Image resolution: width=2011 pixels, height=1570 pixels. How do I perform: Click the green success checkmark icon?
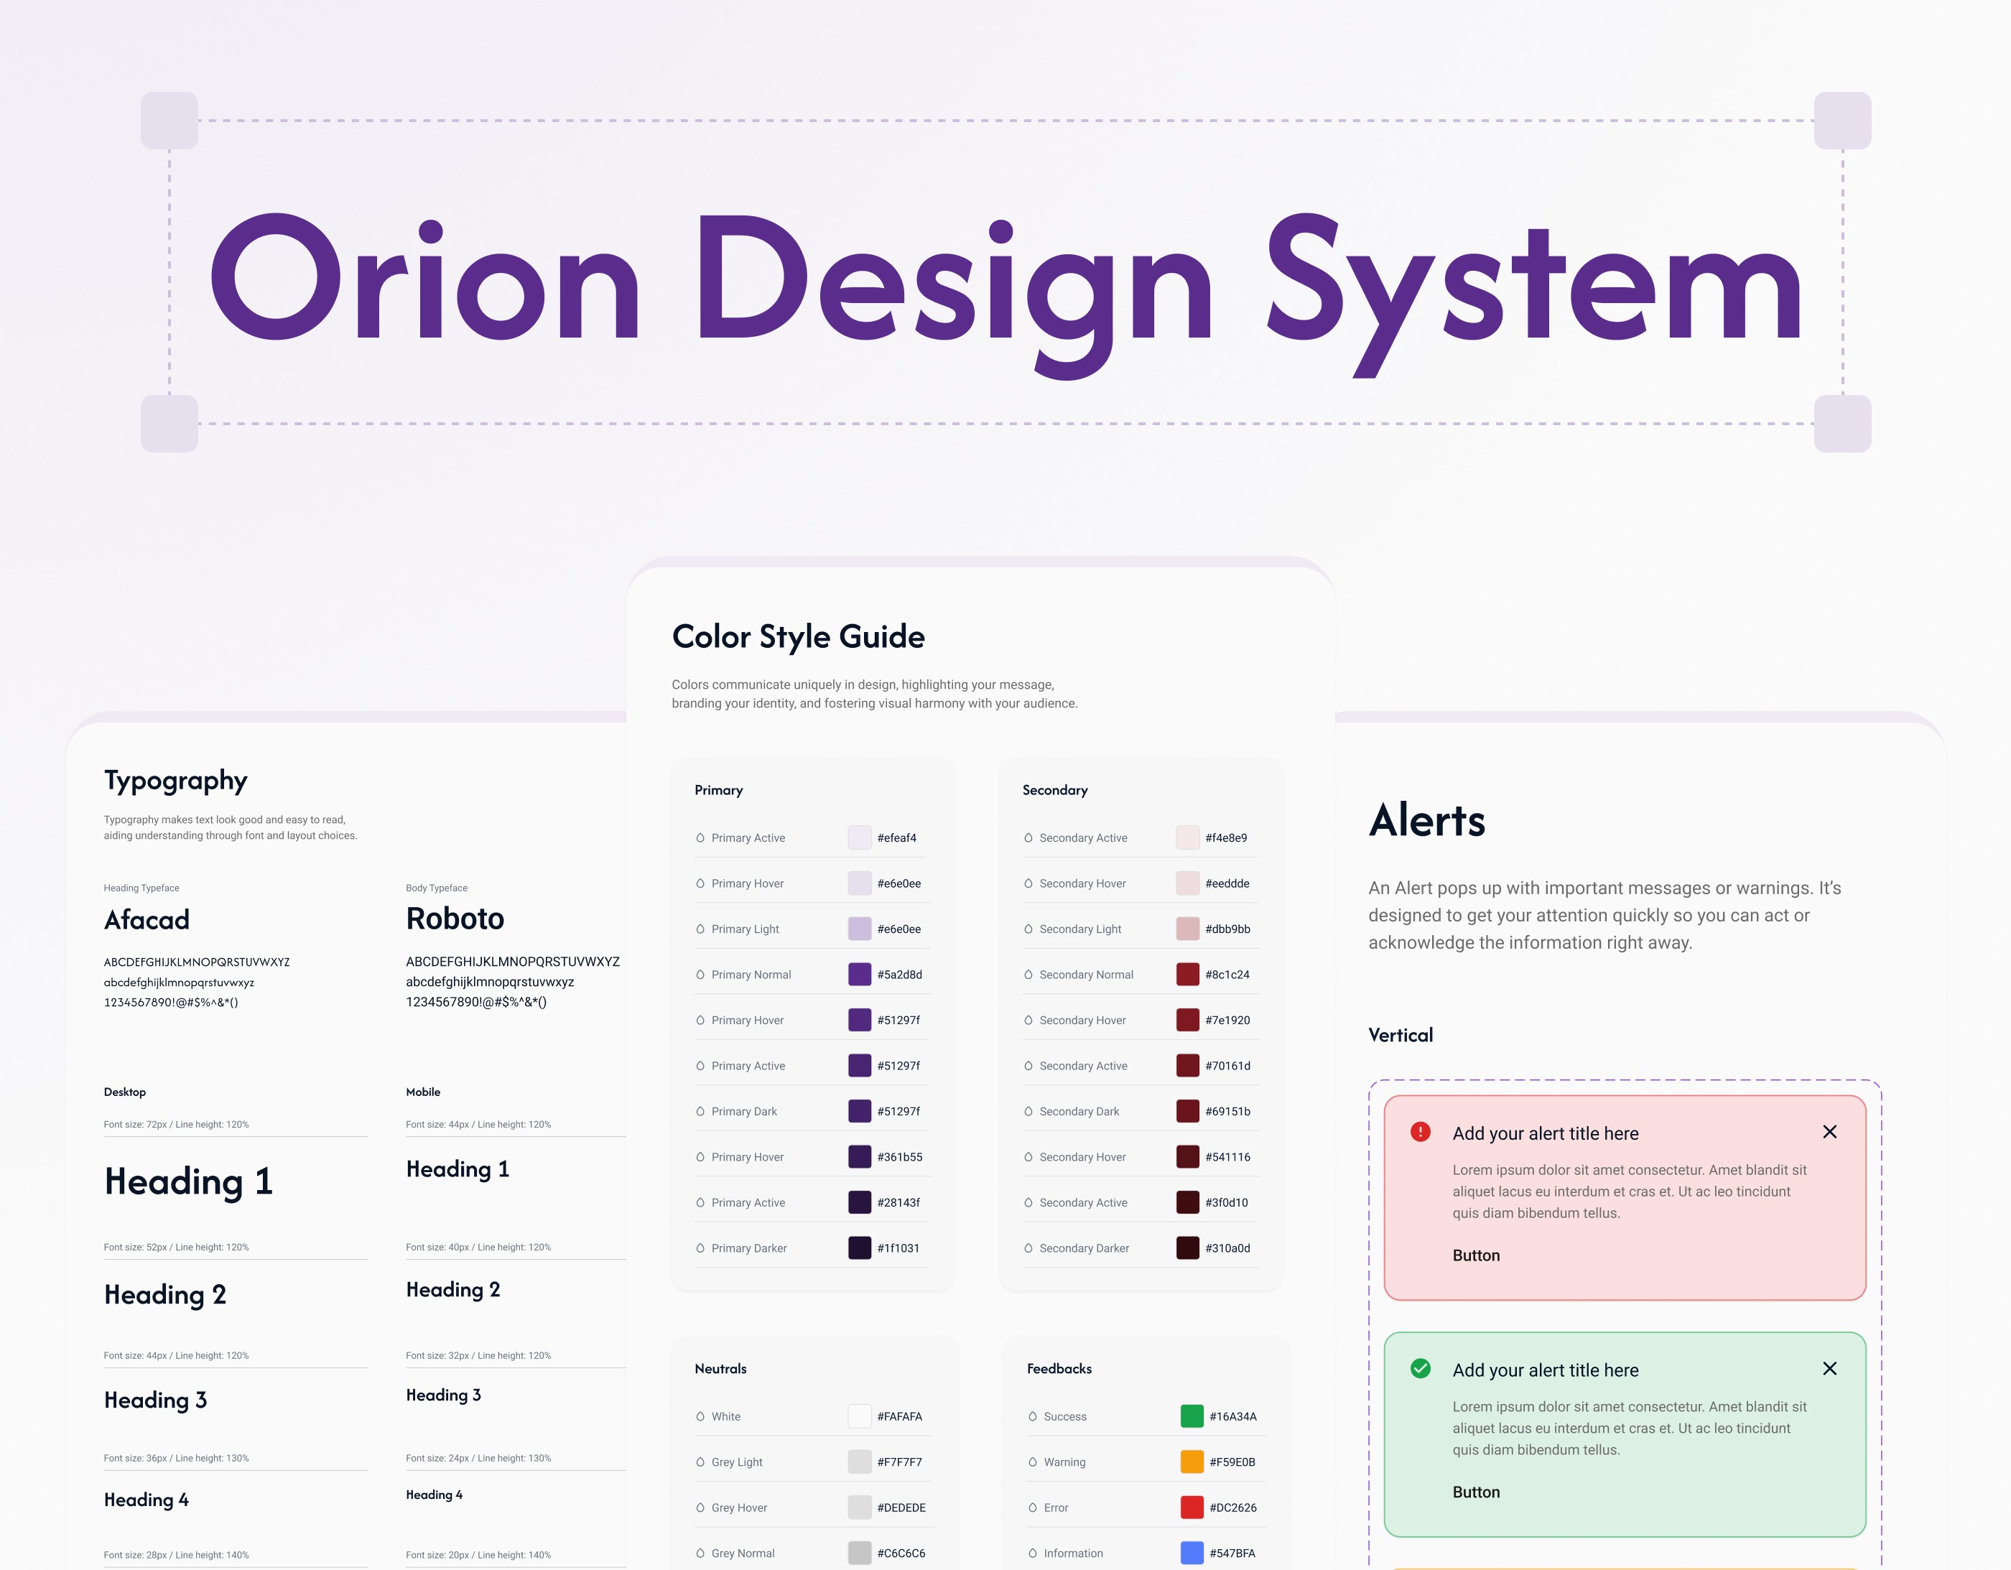(x=1420, y=1368)
